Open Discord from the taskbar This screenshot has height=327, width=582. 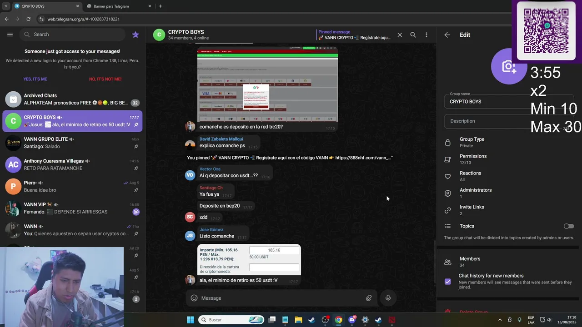[x=352, y=320]
